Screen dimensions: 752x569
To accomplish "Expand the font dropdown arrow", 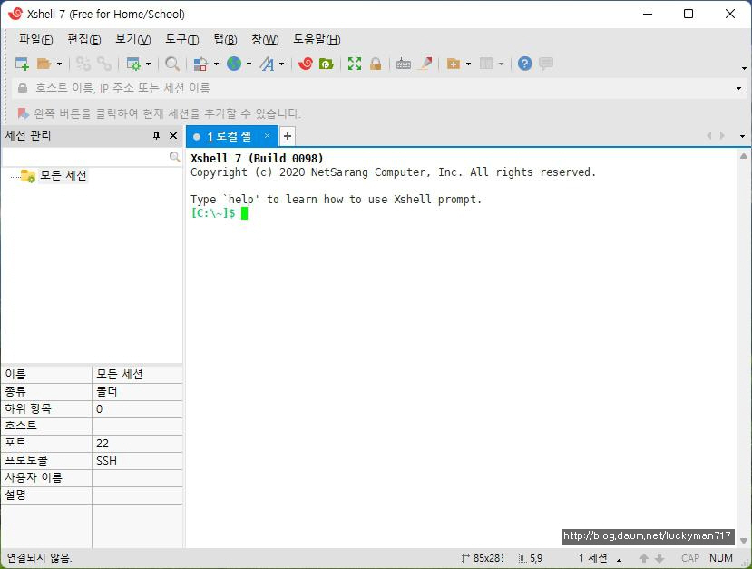I will [281, 64].
